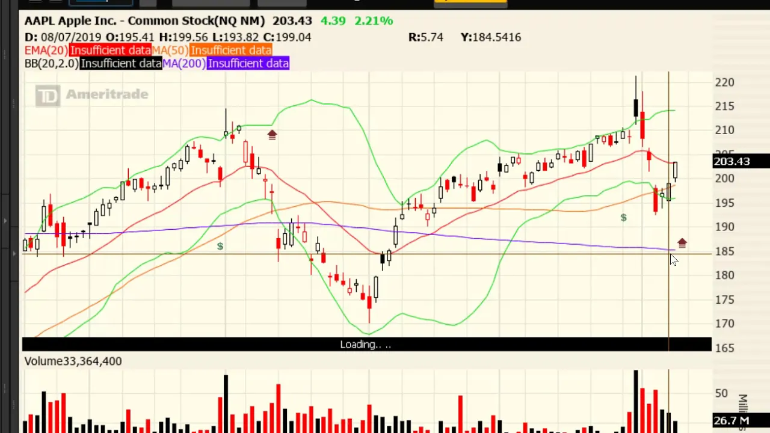
Task: Click the high value H:199.56
Action: [183, 37]
